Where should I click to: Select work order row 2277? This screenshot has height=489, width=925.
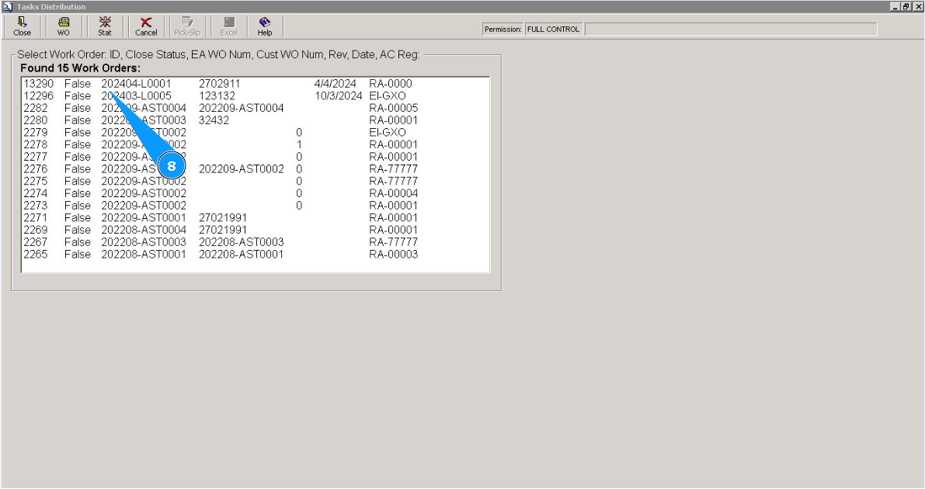255,157
